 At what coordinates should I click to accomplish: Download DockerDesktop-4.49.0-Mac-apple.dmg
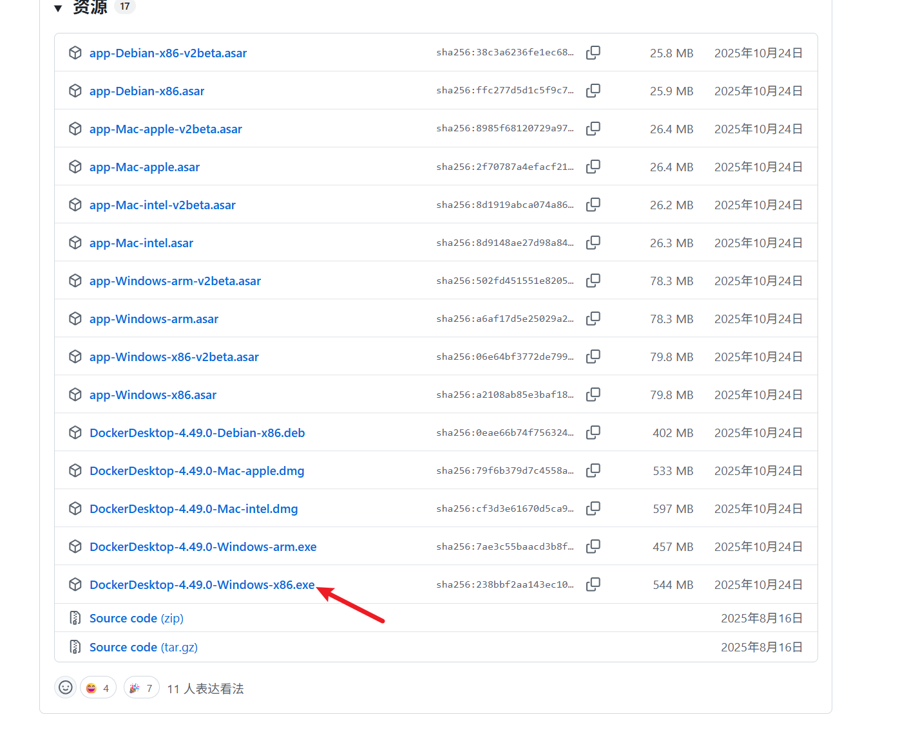pyautogui.click(x=196, y=471)
